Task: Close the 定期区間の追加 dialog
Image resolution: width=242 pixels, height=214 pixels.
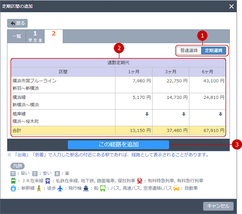Action: pos(232,6)
